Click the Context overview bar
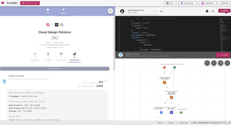 pos(55,69)
